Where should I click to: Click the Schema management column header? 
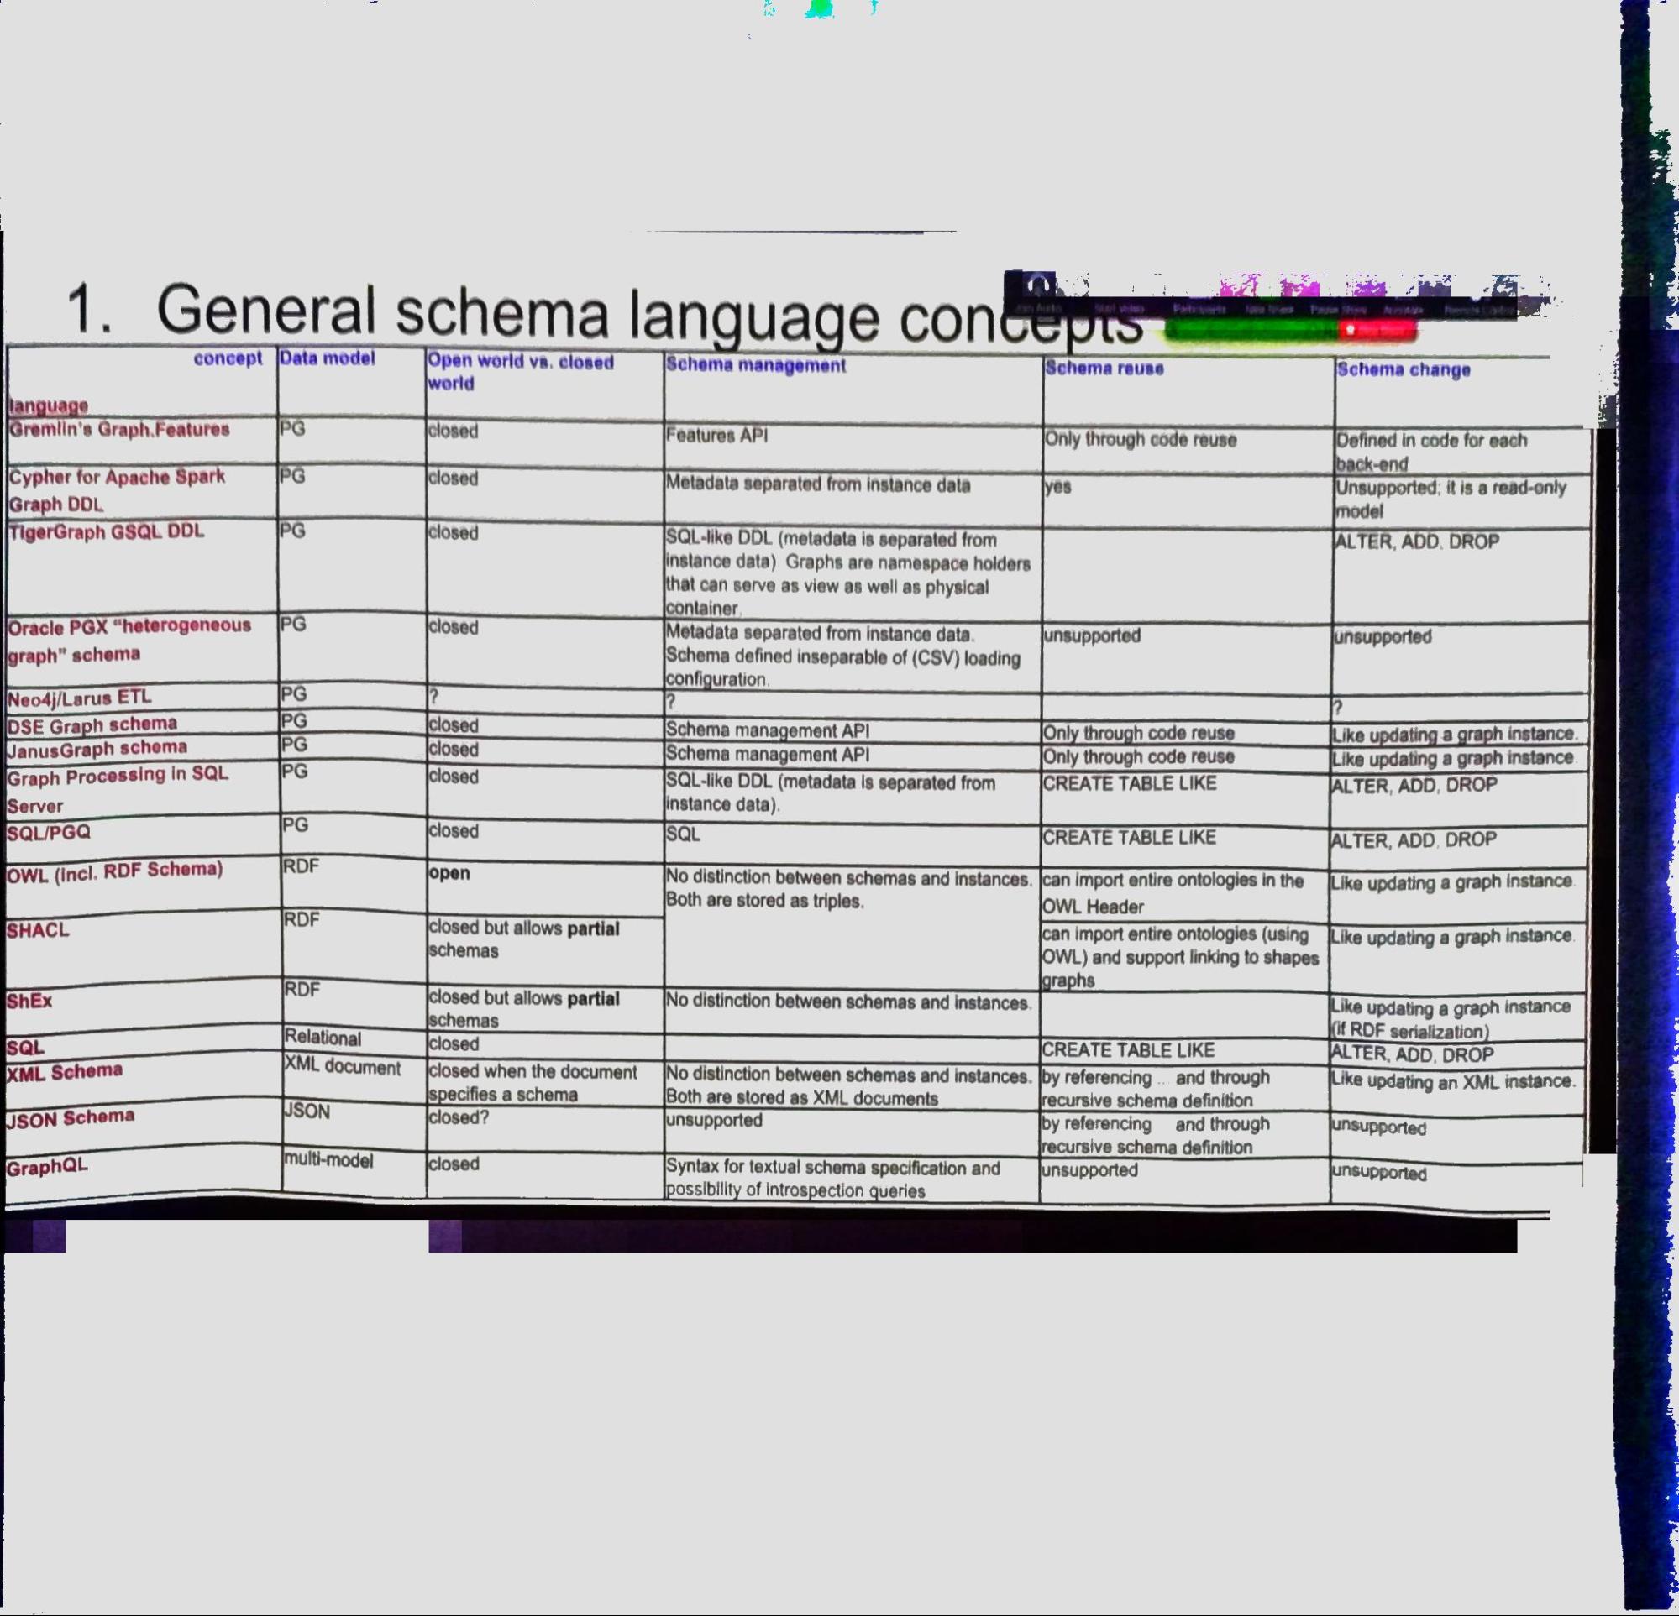pos(756,366)
